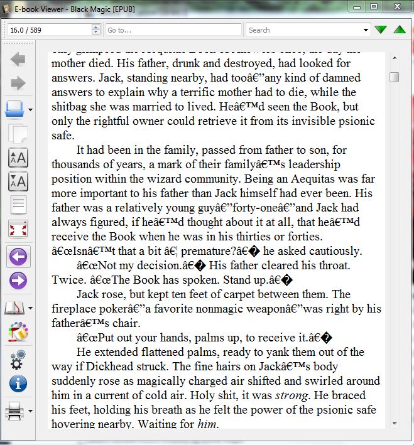Image resolution: width=414 pixels, height=445 pixels.
Task: Minimize the E-book Viewer window
Action: (357, 7)
